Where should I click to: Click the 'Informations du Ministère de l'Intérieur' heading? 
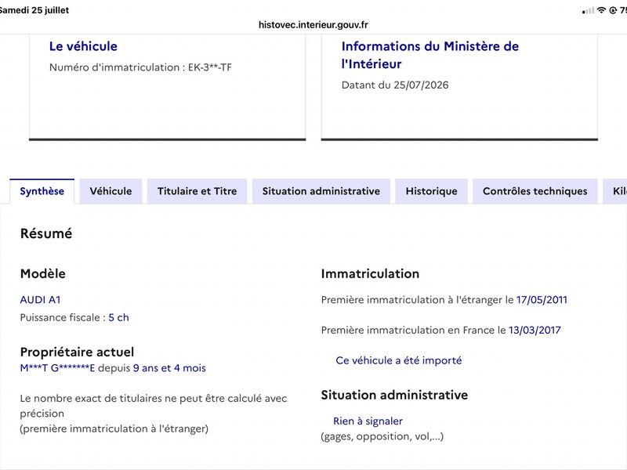[x=430, y=55]
